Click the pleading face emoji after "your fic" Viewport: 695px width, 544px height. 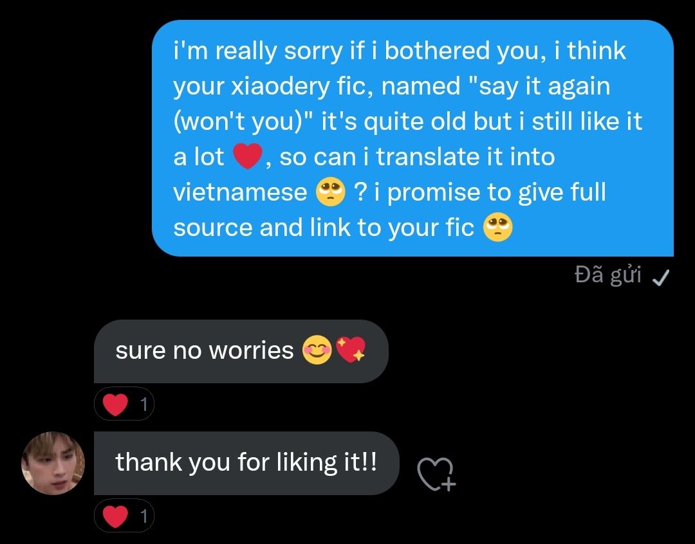click(x=497, y=227)
